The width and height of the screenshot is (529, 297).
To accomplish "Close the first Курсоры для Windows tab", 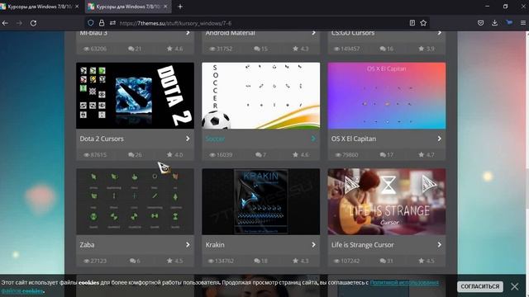I will click(x=77, y=7).
